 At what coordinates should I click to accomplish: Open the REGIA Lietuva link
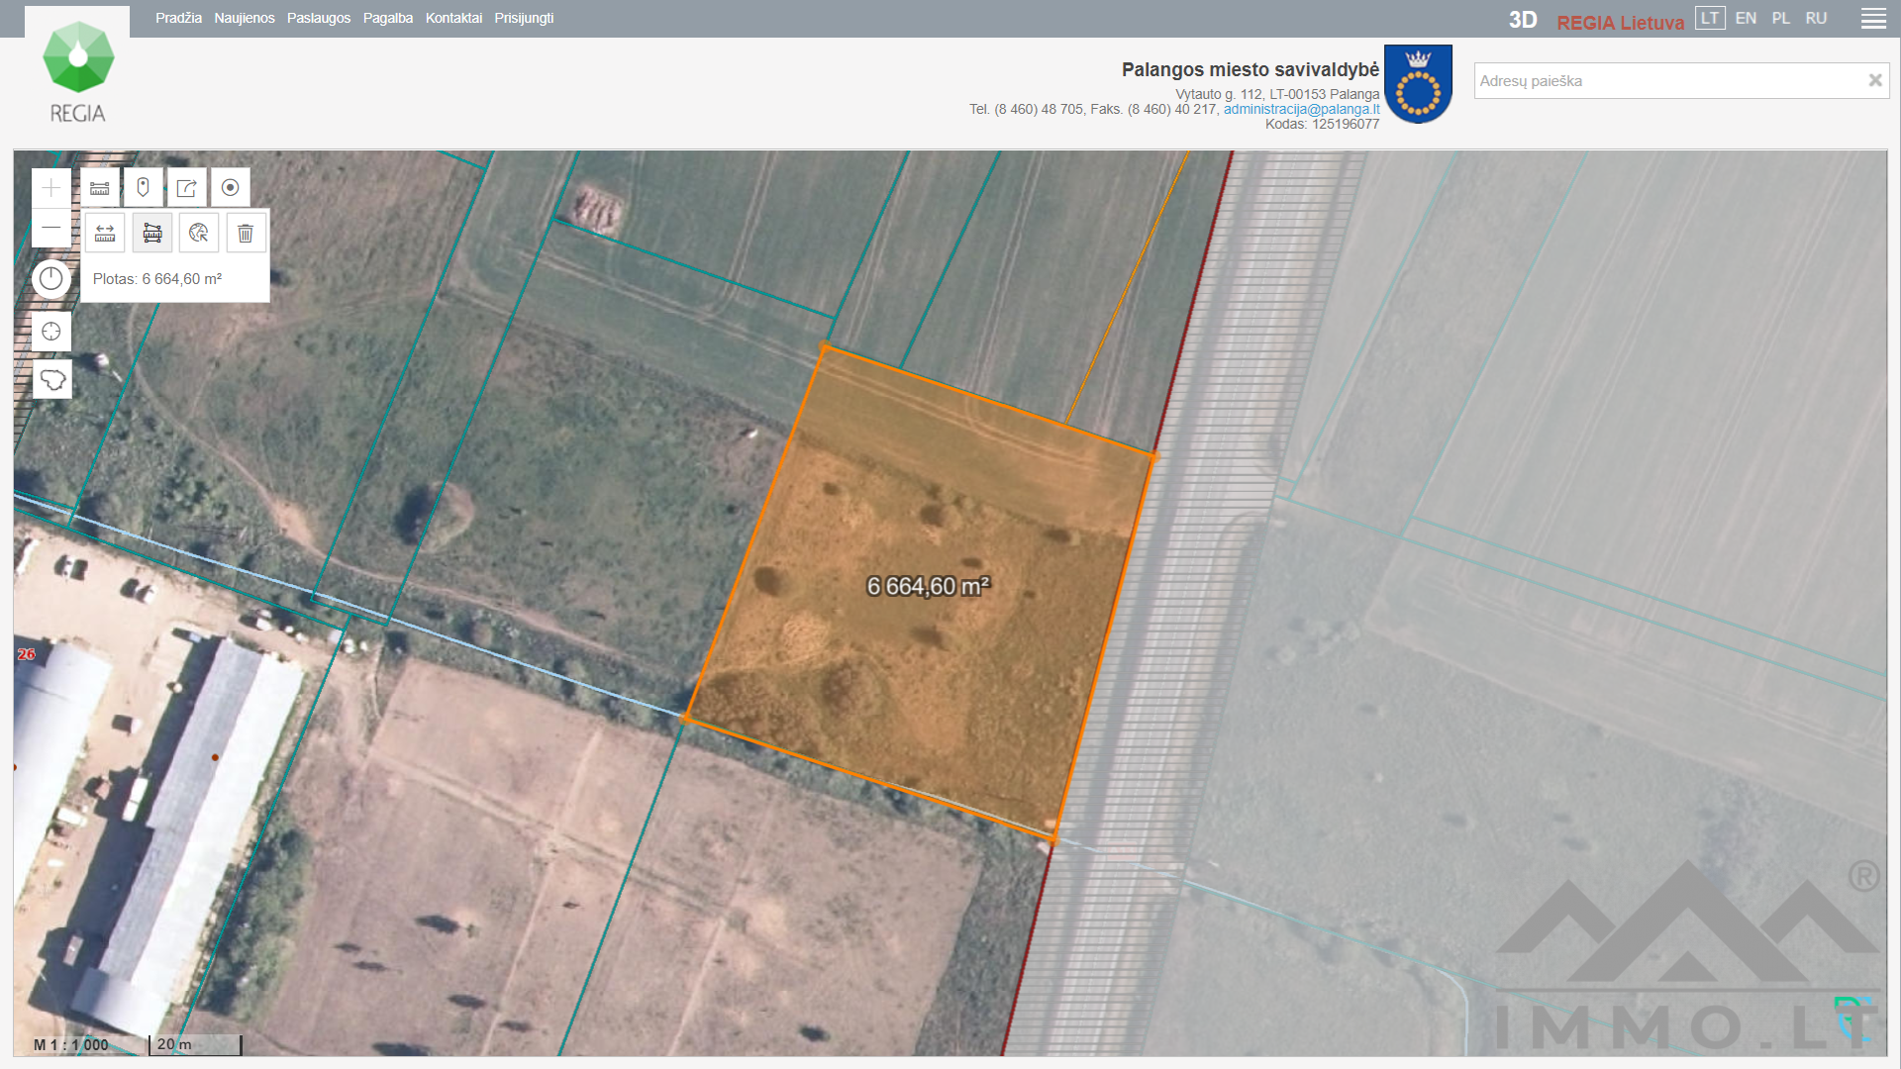pos(1620,22)
